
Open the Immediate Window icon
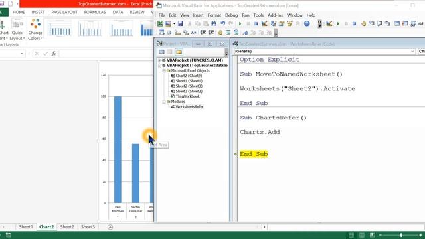coord(405,24)
